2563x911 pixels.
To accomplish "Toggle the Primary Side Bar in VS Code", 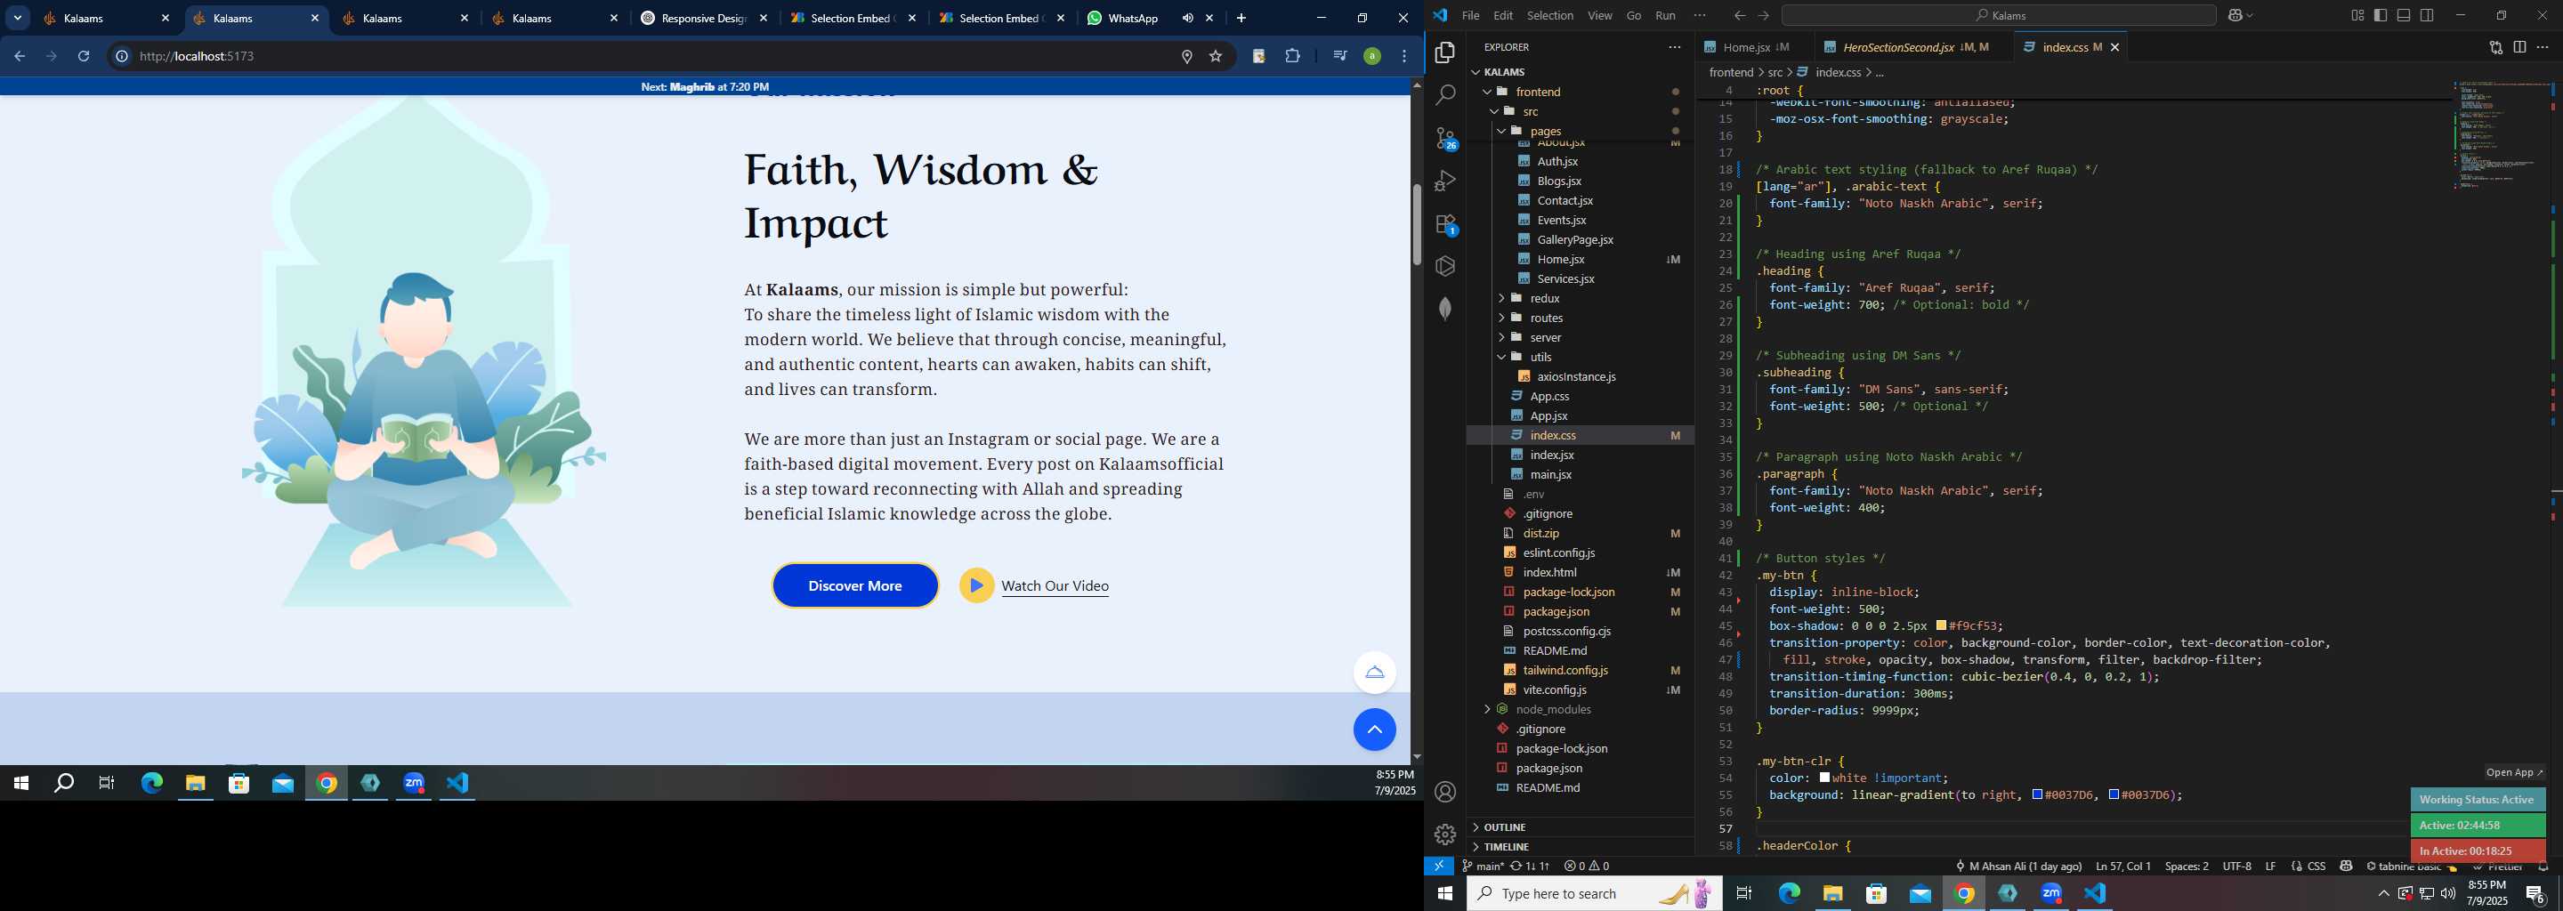I will coord(2380,15).
